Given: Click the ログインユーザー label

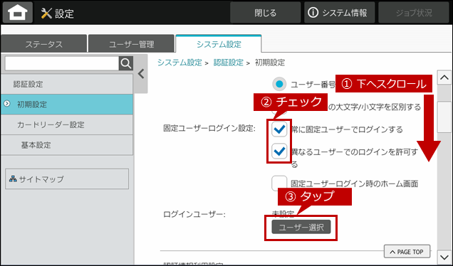Looking at the screenshot, I should pos(194,214).
